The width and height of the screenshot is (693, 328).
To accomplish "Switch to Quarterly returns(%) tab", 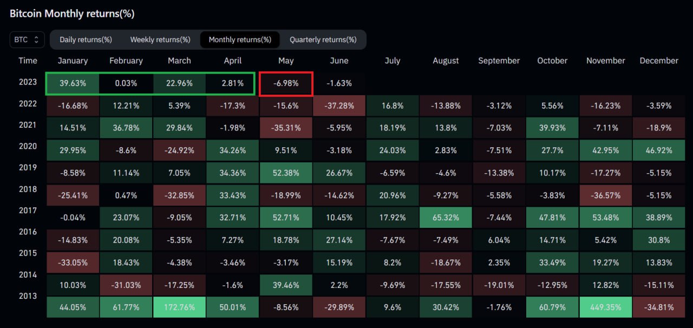I will click(x=323, y=40).
